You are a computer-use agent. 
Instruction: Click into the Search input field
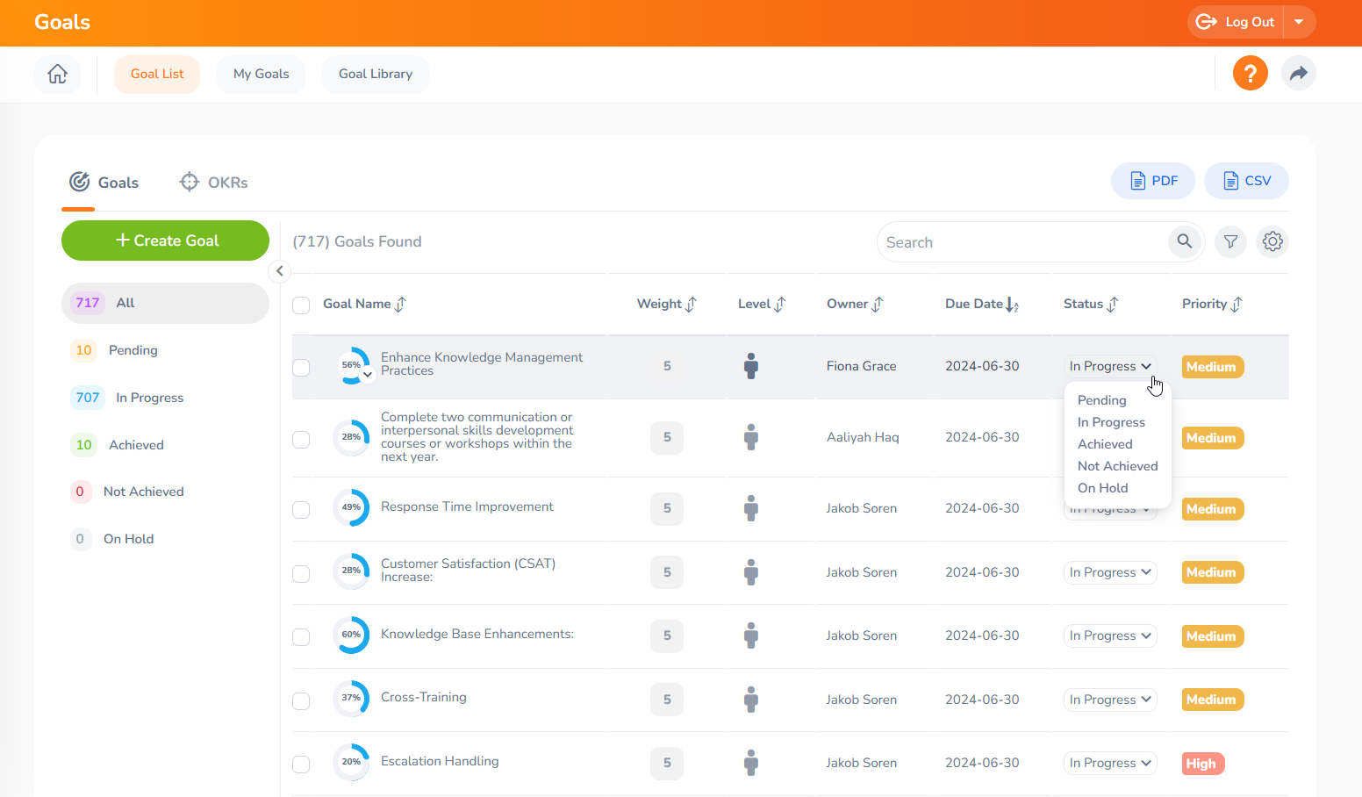(1022, 242)
